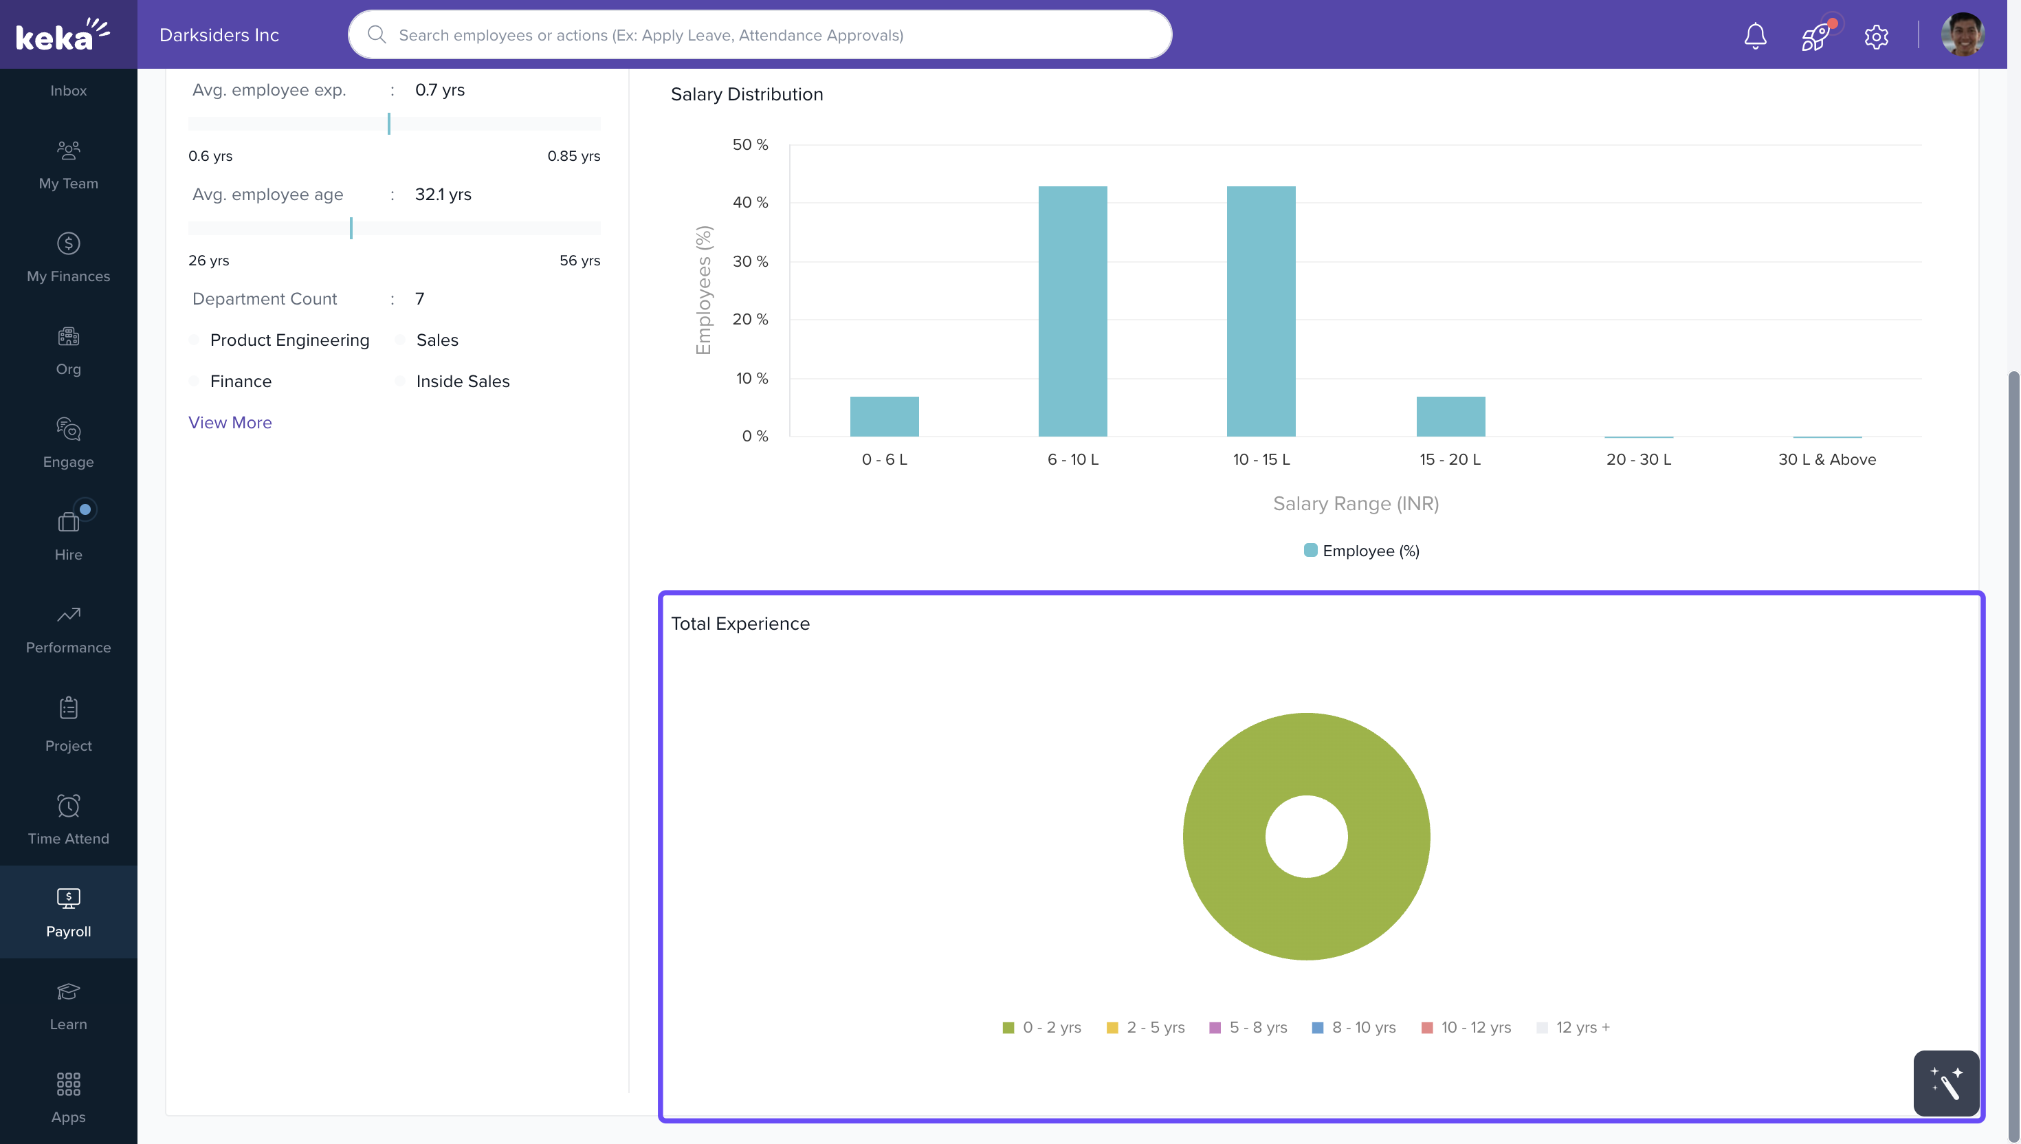Select Payroll in sidebar

[68, 912]
